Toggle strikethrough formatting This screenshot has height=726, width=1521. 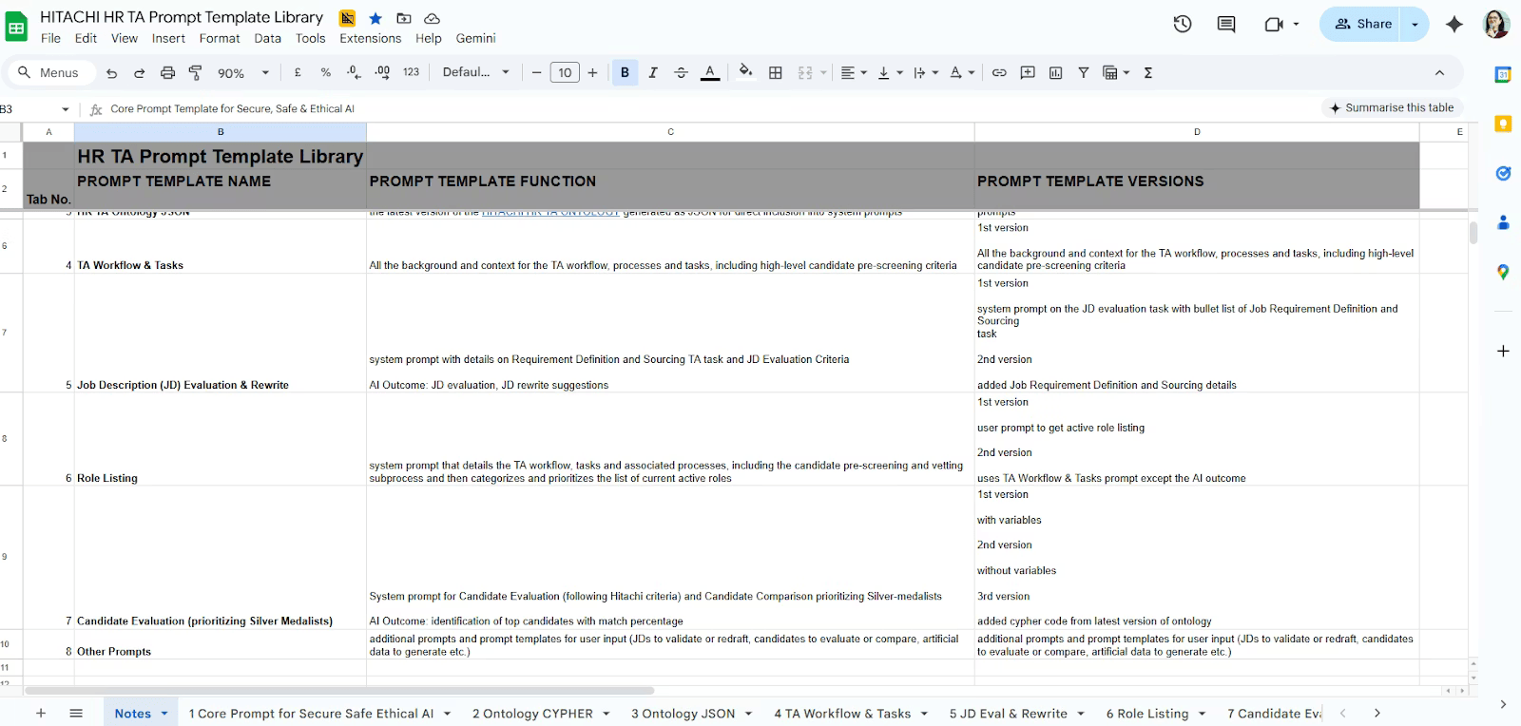click(681, 72)
